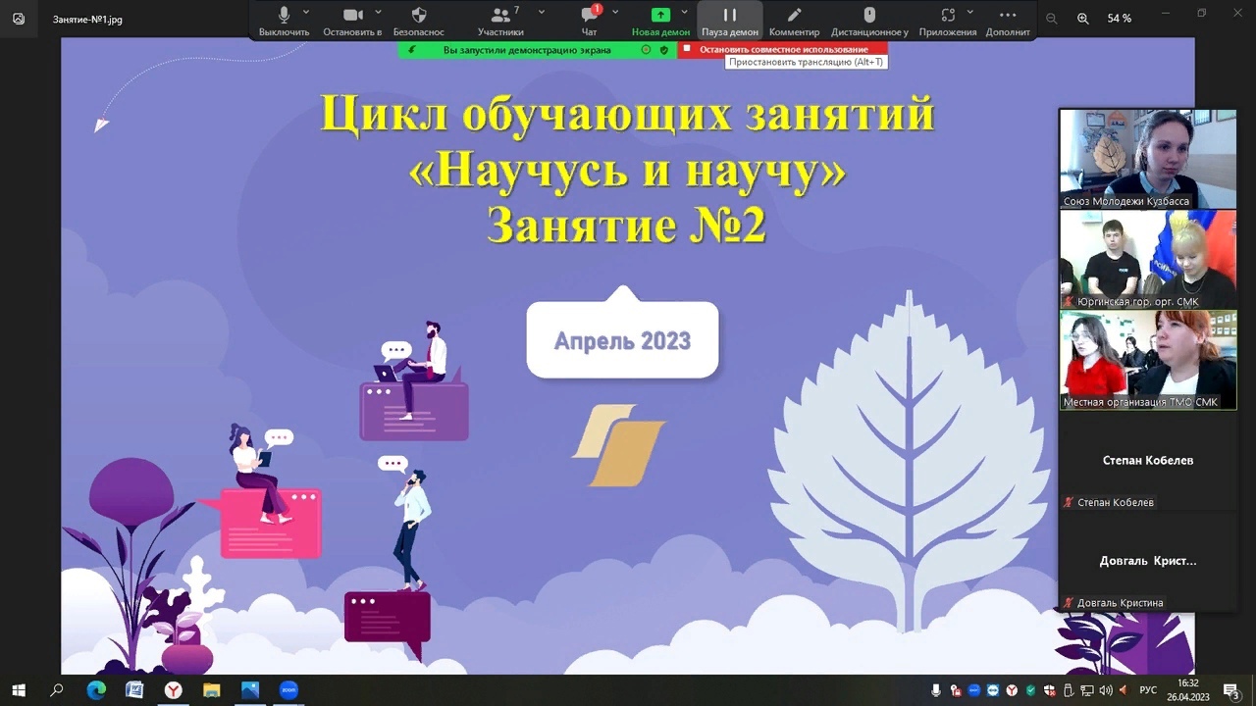Expand apps options arrow next to Приложения
The width and height of the screenshot is (1256, 706).
coord(971,13)
